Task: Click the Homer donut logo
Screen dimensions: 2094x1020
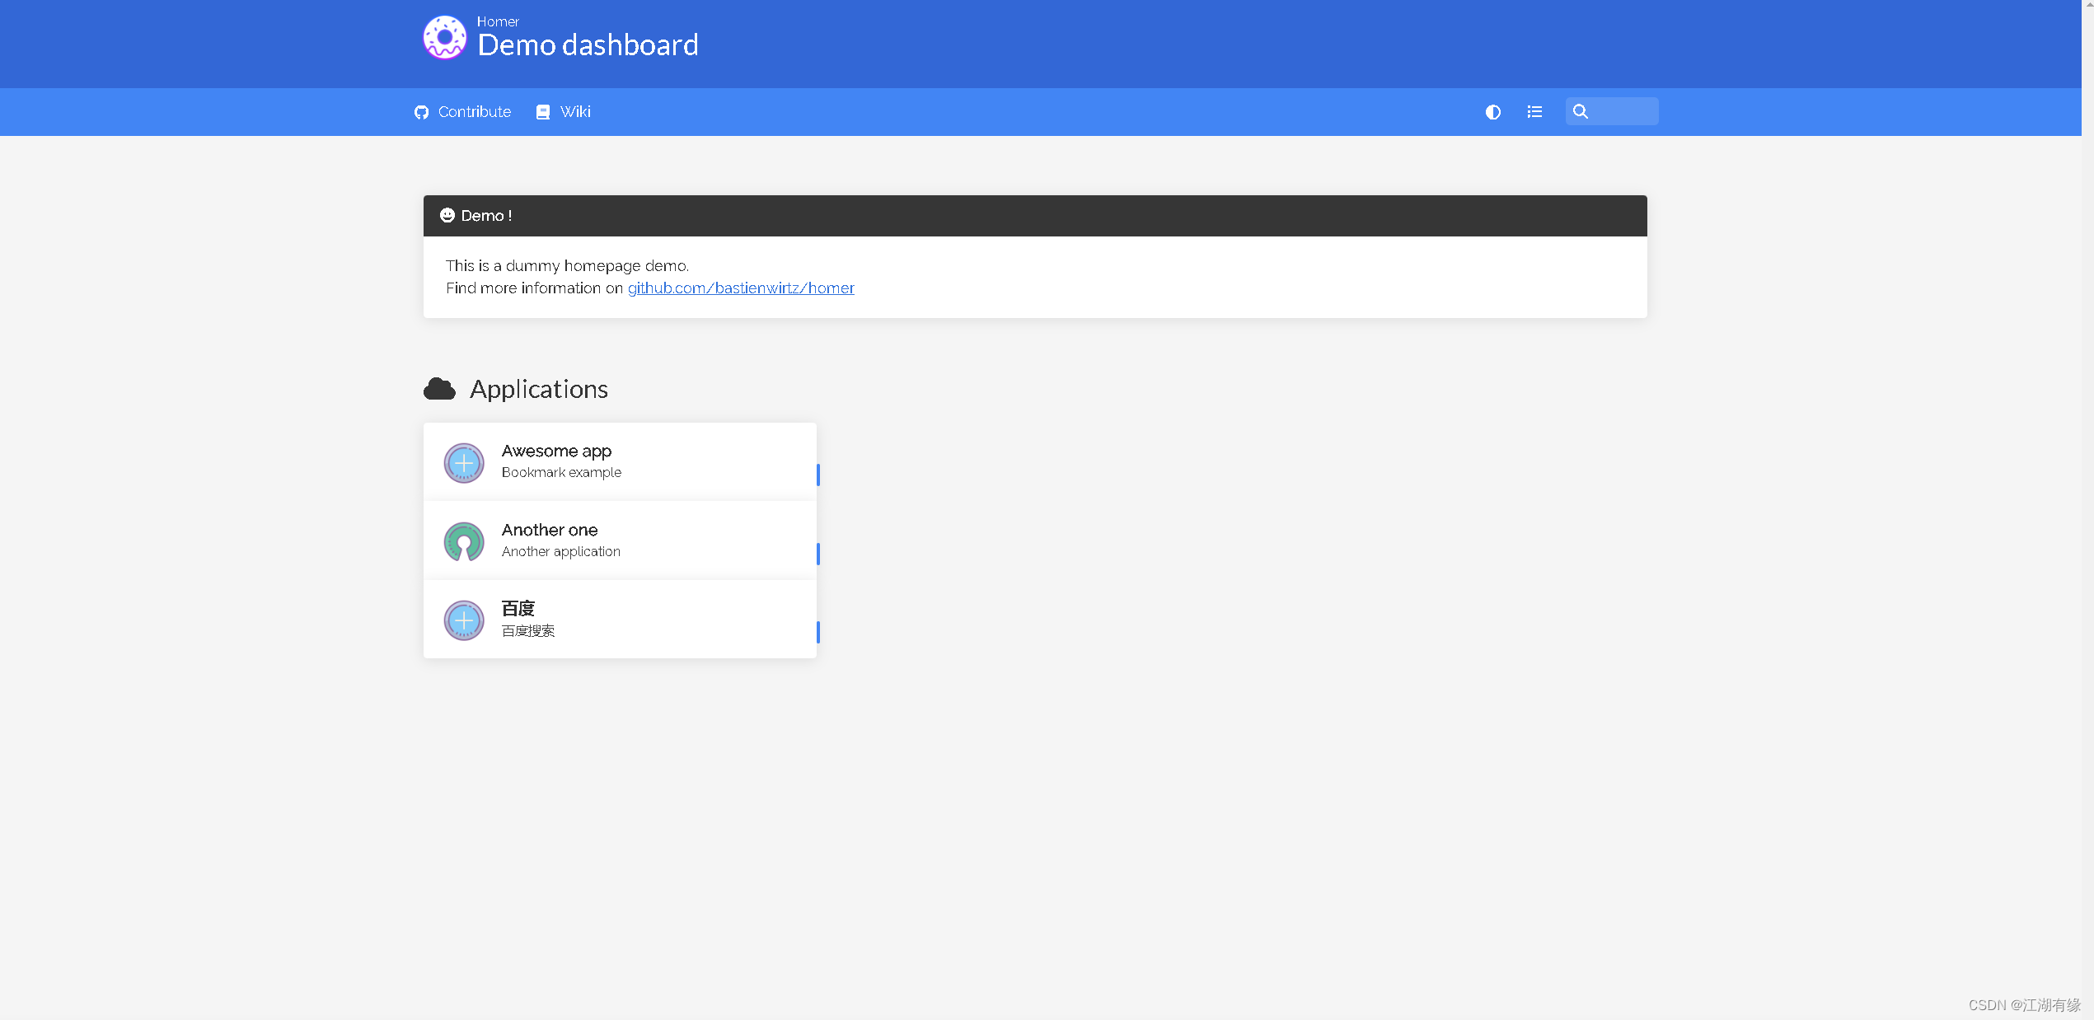Action: 444,38
